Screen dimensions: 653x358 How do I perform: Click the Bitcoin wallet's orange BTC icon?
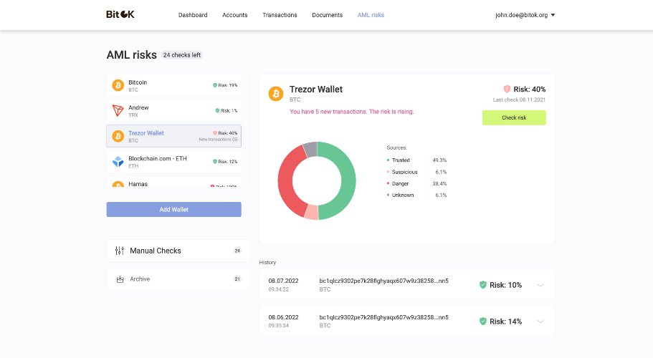[118, 85]
